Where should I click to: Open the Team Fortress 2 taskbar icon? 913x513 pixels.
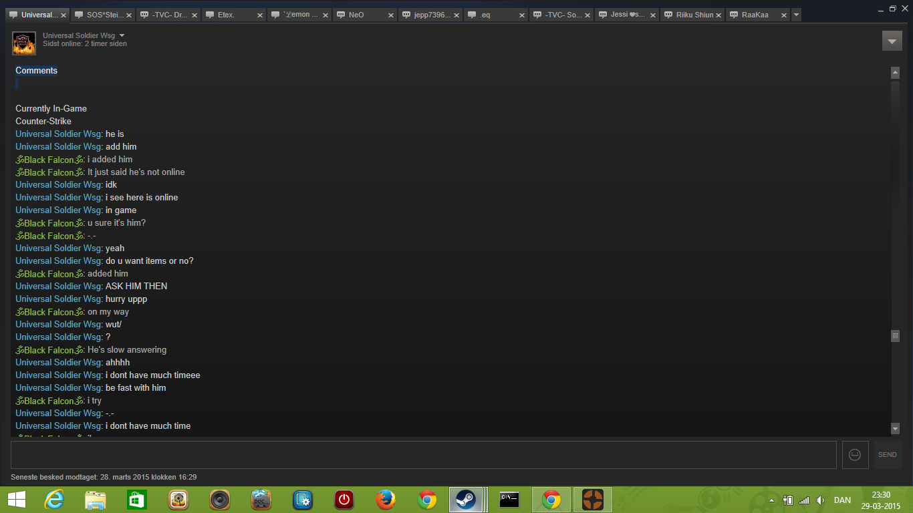coord(592,500)
